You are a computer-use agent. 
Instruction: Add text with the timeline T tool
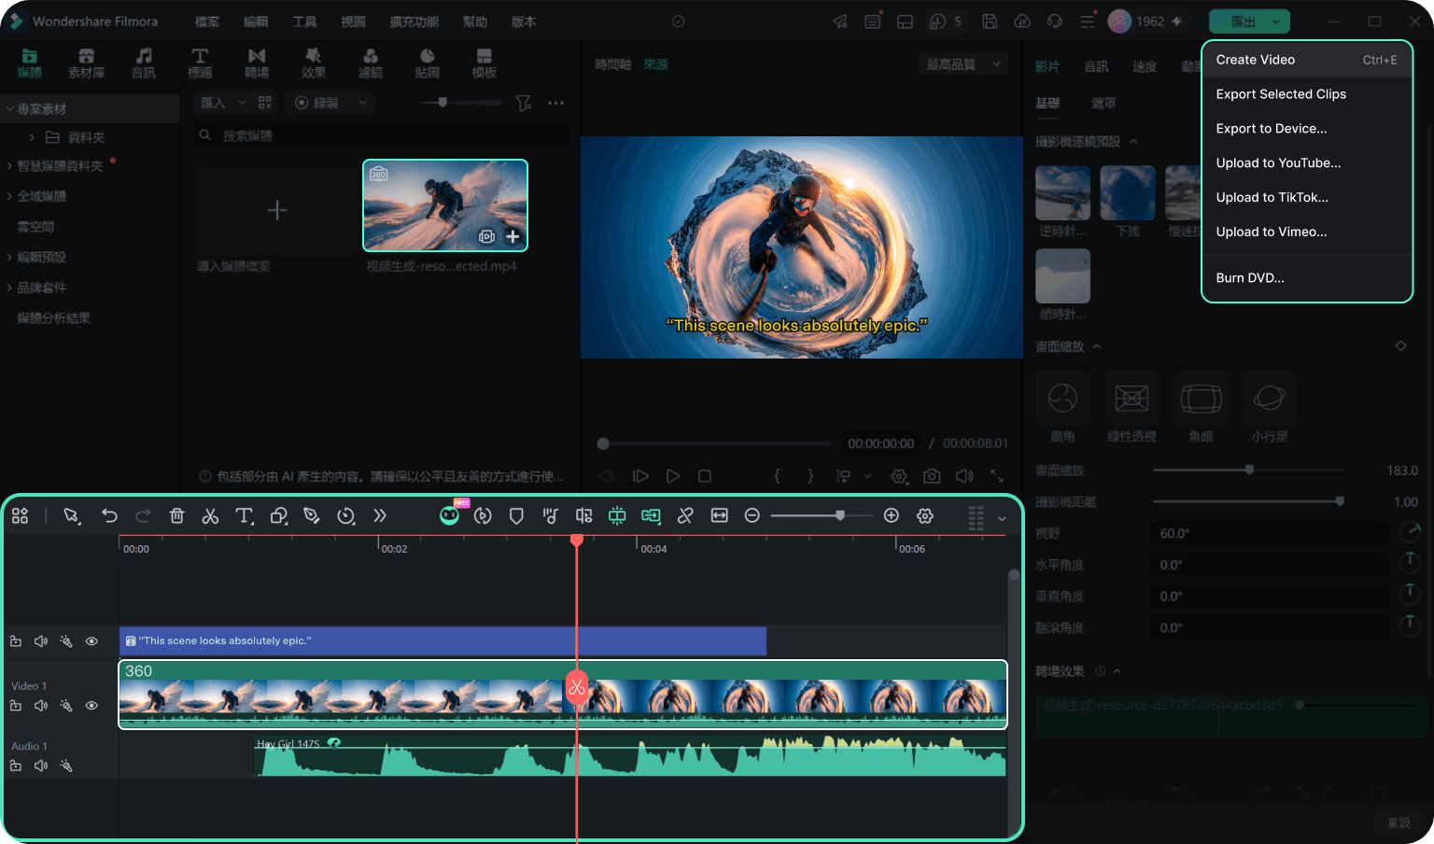(245, 516)
